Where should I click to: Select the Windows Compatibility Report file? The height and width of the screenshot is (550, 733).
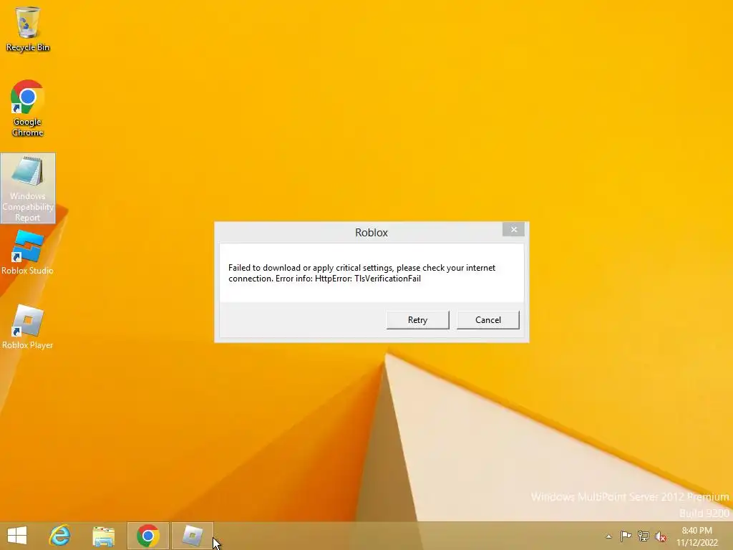(x=28, y=188)
